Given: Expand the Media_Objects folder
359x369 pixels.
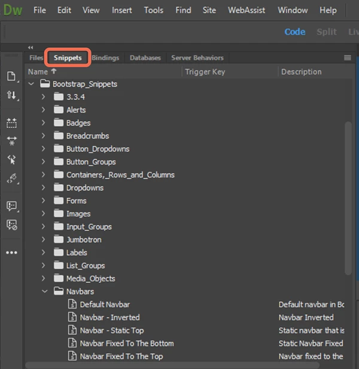Looking at the screenshot, I should (x=43, y=279).
